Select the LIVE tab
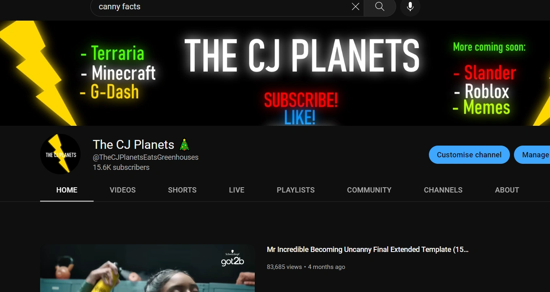550x292 pixels. (x=237, y=190)
